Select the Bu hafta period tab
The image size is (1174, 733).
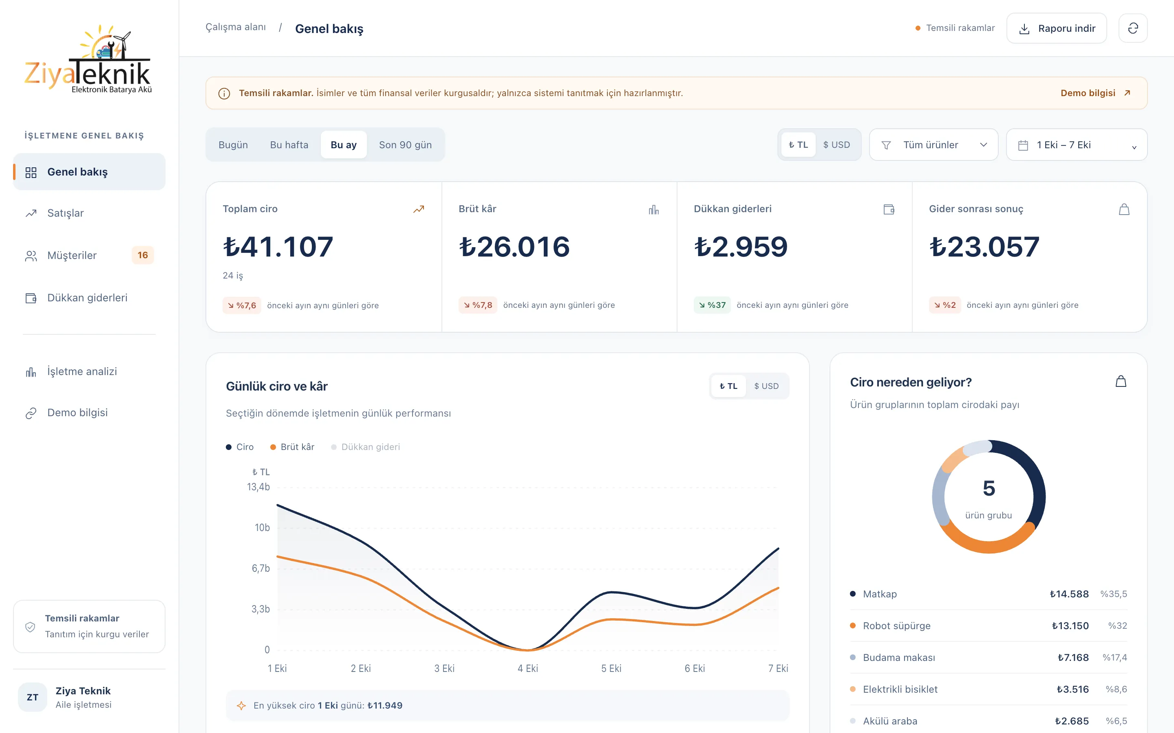(x=289, y=145)
